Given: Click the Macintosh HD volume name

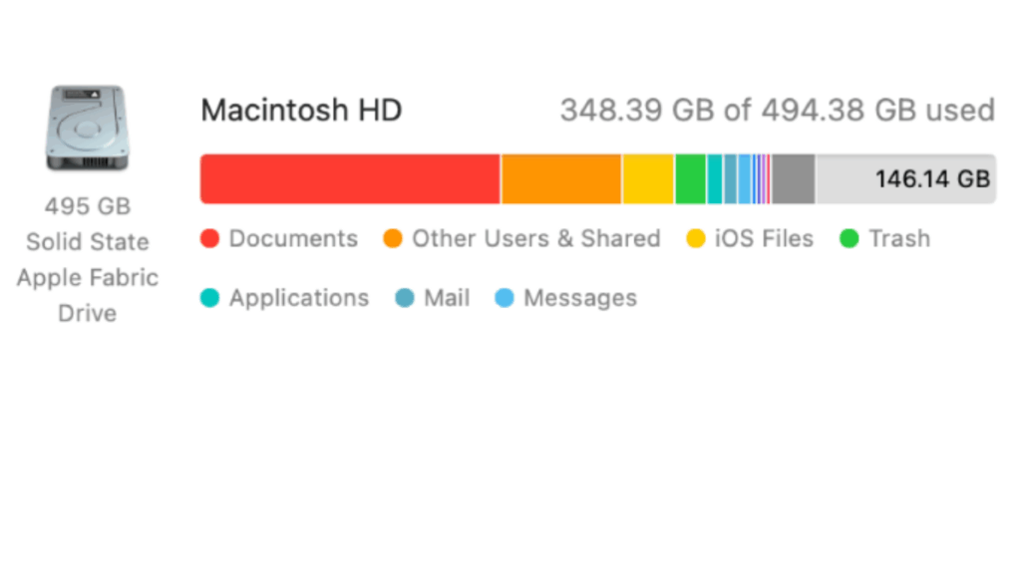Looking at the screenshot, I should click(x=301, y=110).
